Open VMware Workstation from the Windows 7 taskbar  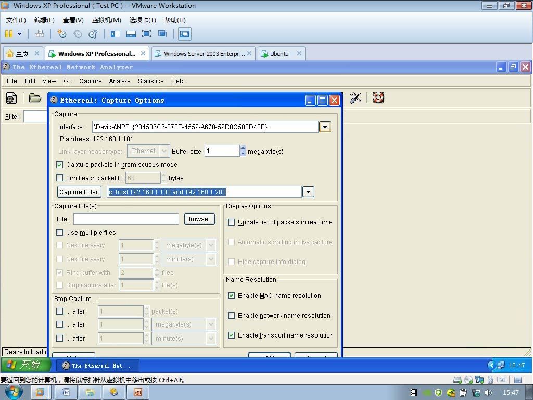tap(40, 393)
